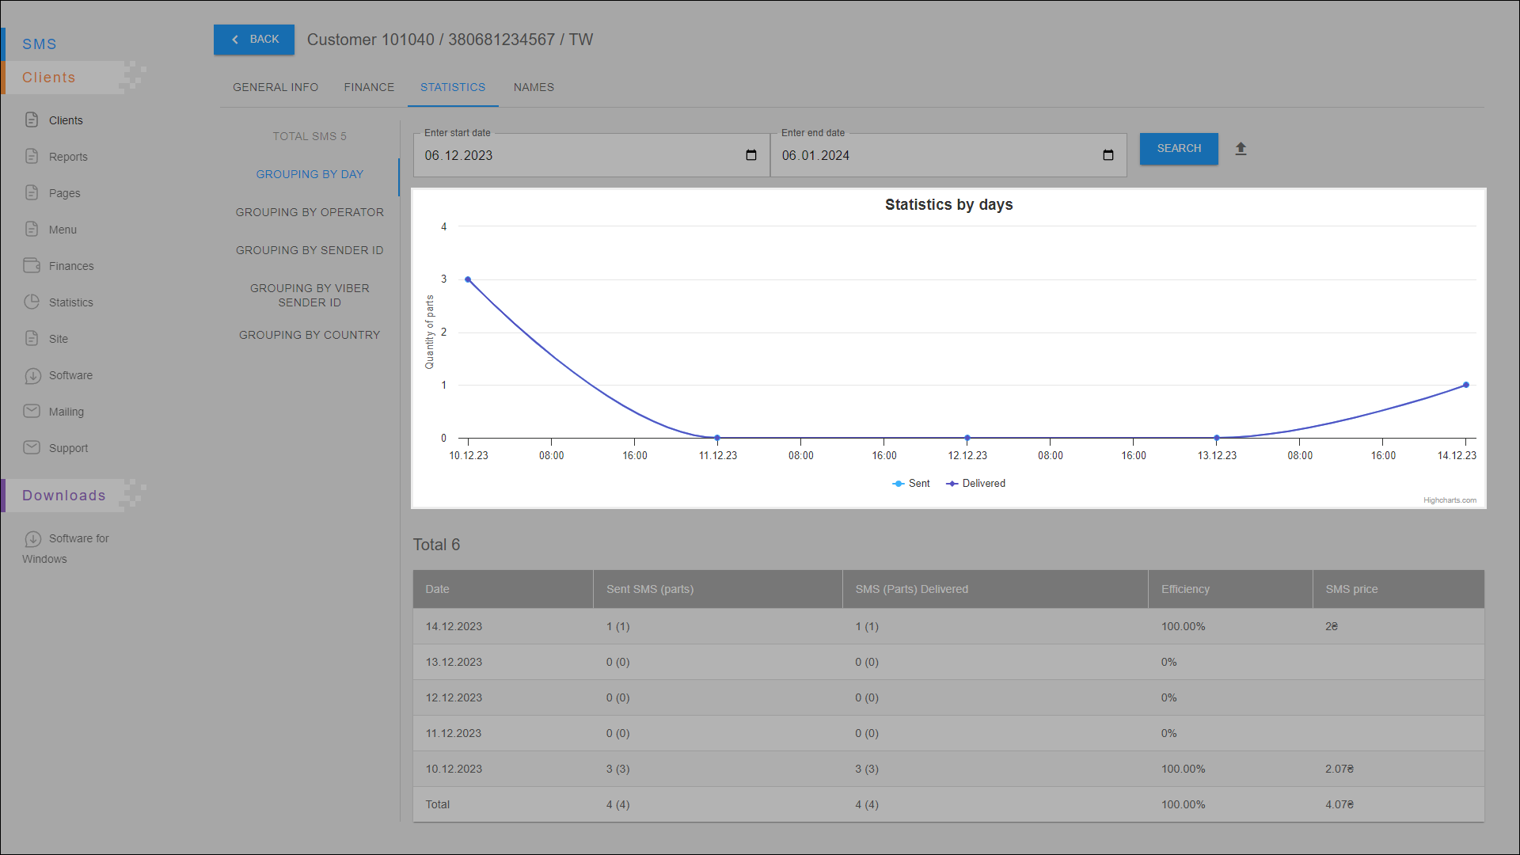Image resolution: width=1520 pixels, height=855 pixels.
Task: Select Grouping by Operator option
Action: pyautogui.click(x=310, y=212)
